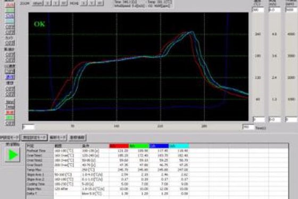Viewport: 298px width, 199px height.
Task: Switch to the measurement settings mode tab
Action: [34, 137]
